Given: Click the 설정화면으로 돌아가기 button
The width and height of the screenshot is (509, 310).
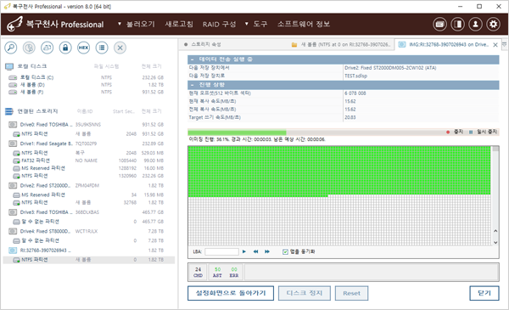Looking at the screenshot, I should (x=231, y=293).
